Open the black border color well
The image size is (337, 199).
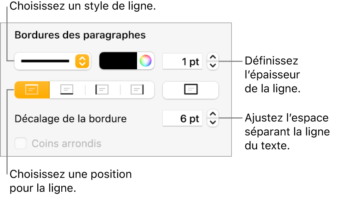(x=119, y=61)
